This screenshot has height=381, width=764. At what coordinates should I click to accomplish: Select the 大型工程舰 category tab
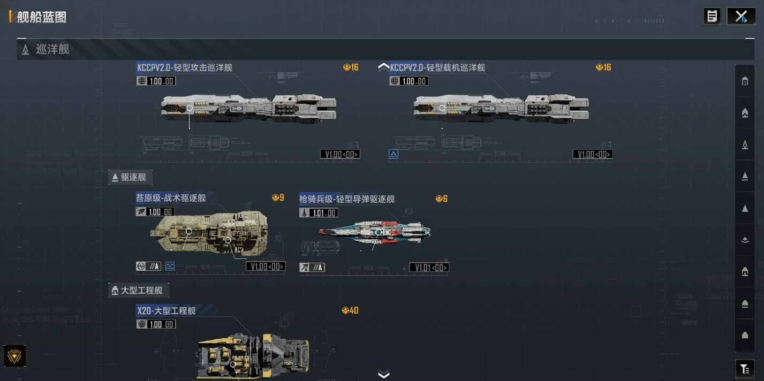tap(139, 291)
